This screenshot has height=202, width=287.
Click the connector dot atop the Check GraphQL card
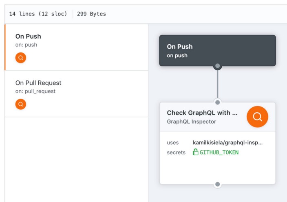[x=217, y=102]
